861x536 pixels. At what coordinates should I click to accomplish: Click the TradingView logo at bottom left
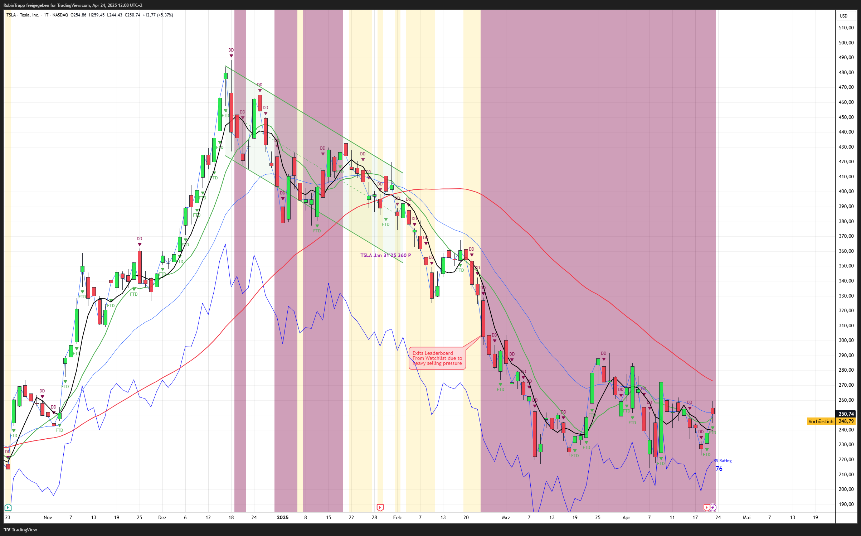click(20, 530)
